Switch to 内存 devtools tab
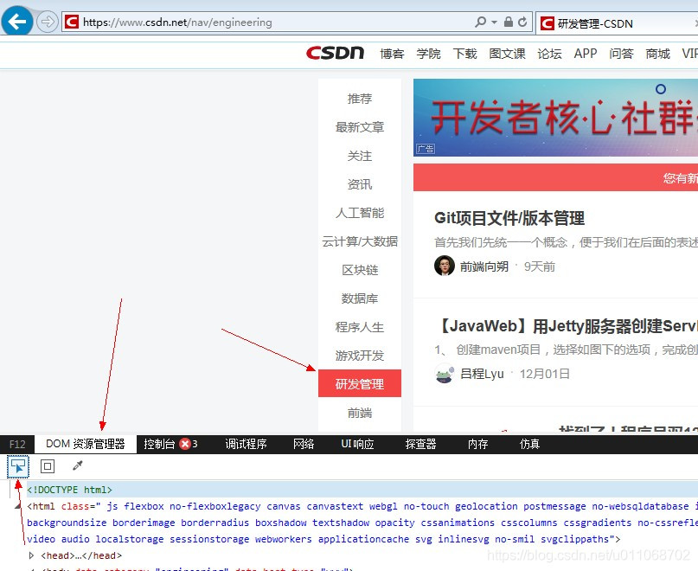The image size is (698, 571). click(478, 444)
